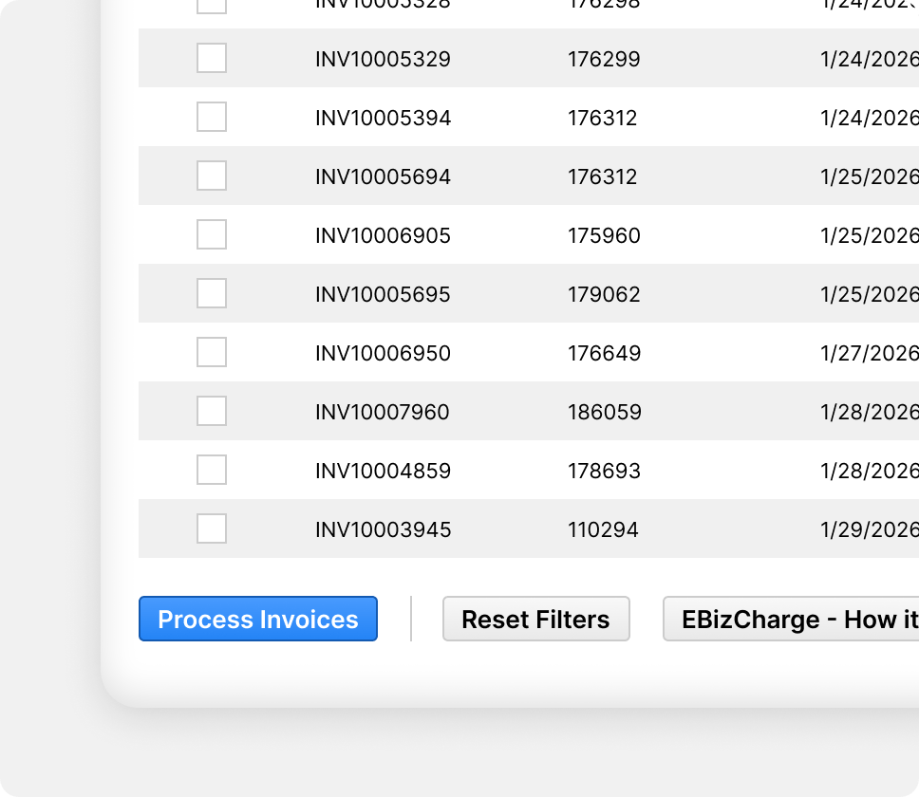Check the box for invoice INV10005329
The image size is (919, 797).
(x=211, y=59)
